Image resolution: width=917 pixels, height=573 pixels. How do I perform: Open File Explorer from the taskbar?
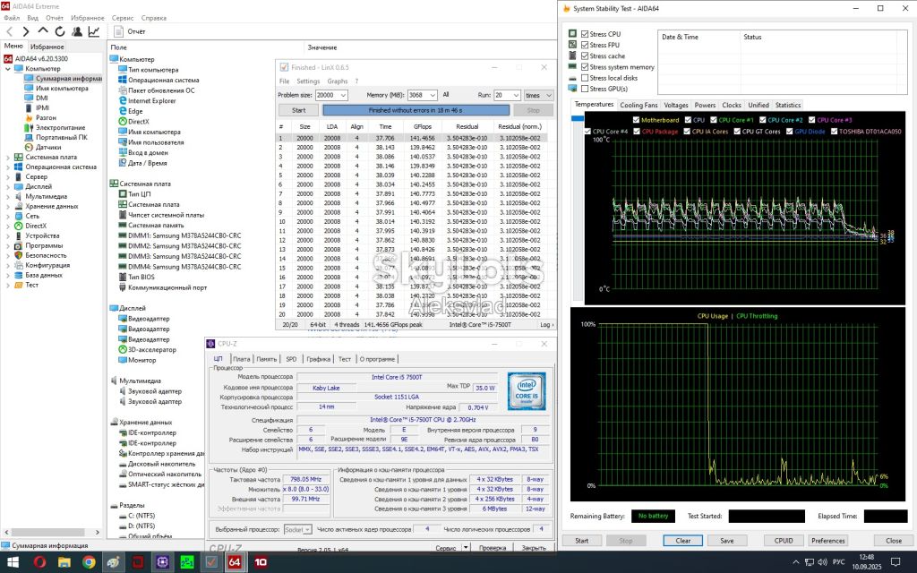(64, 562)
